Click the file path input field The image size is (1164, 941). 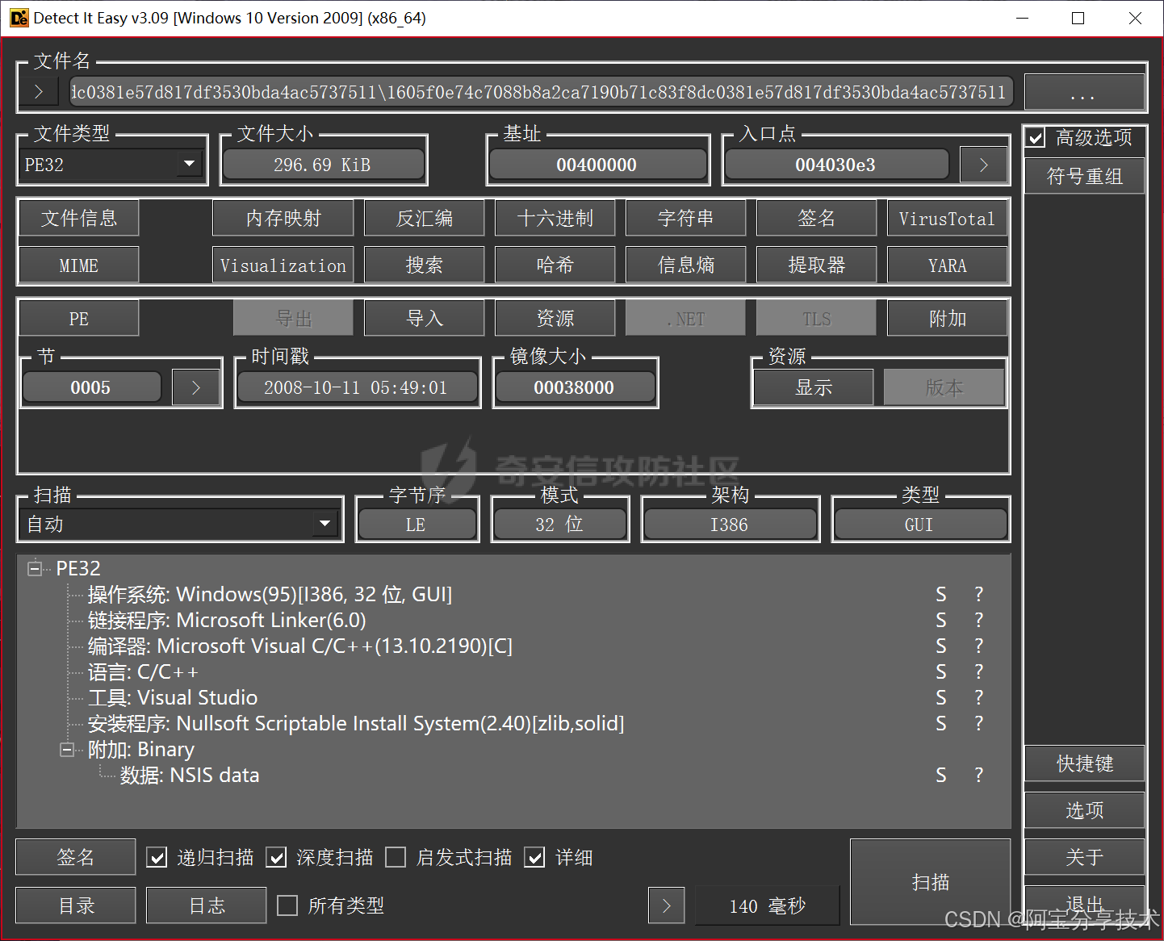pyautogui.click(x=542, y=92)
